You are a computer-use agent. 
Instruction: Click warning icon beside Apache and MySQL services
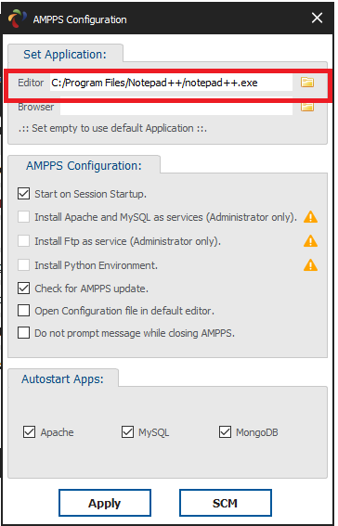click(310, 217)
